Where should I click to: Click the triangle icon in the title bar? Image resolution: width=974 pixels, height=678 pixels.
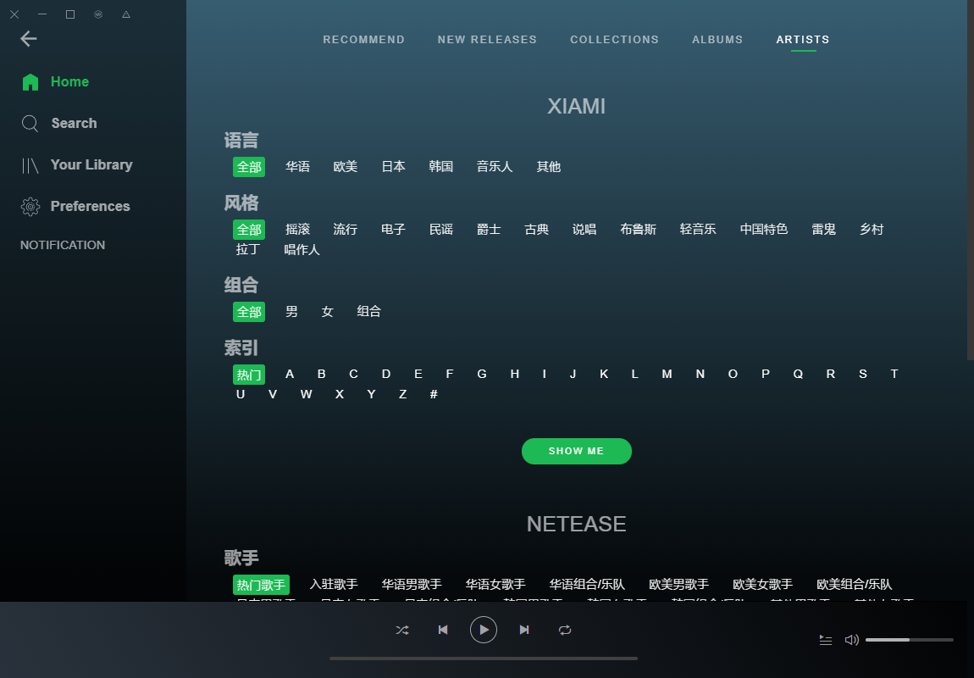(126, 14)
